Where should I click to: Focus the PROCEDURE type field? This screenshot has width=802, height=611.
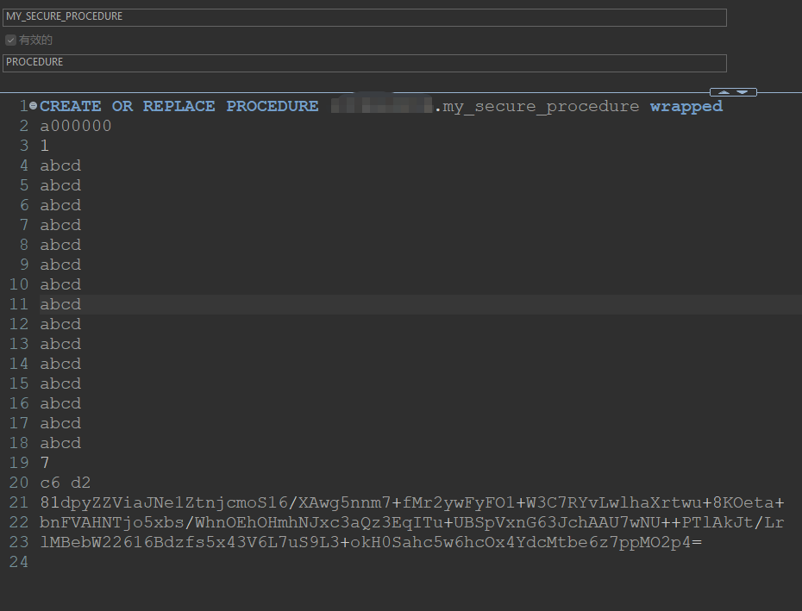pyautogui.click(x=364, y=63)
